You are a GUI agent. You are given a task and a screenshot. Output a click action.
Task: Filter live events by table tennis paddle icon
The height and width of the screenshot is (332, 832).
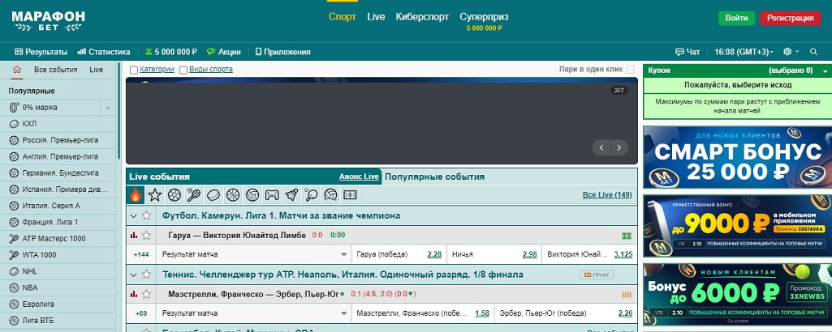click(311, 195)
